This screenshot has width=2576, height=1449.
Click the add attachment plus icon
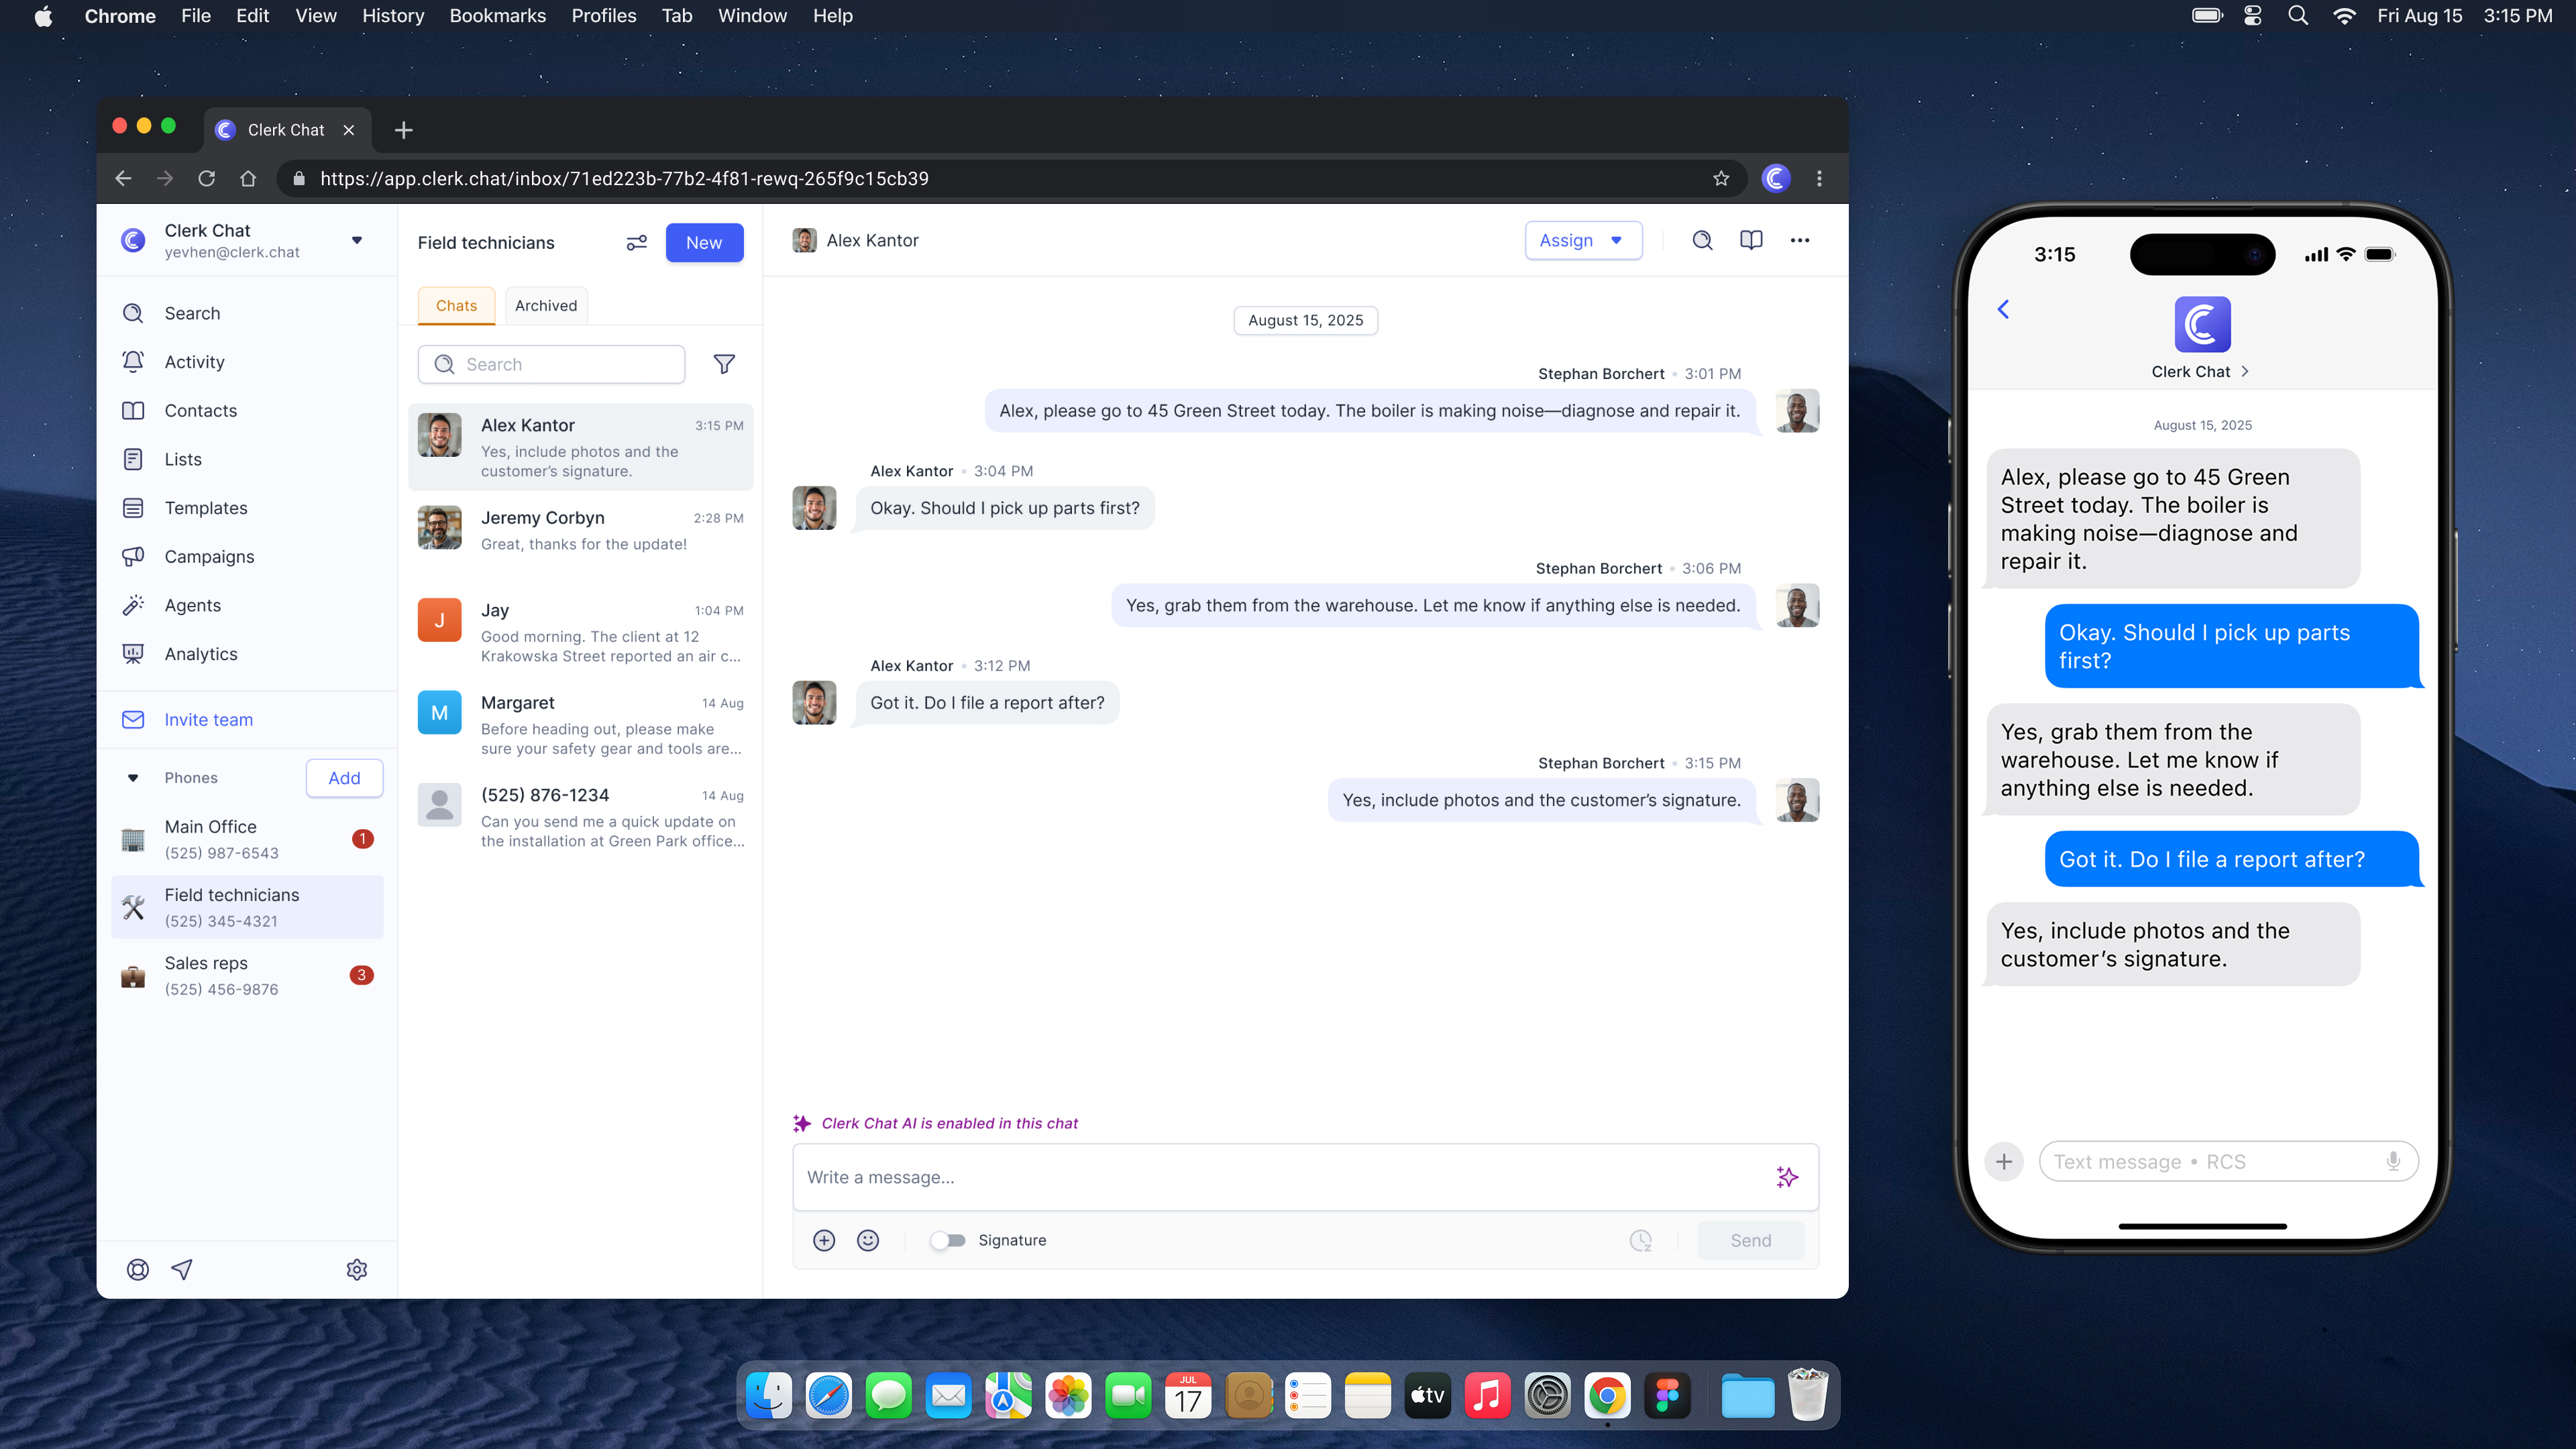point(824,1240)
